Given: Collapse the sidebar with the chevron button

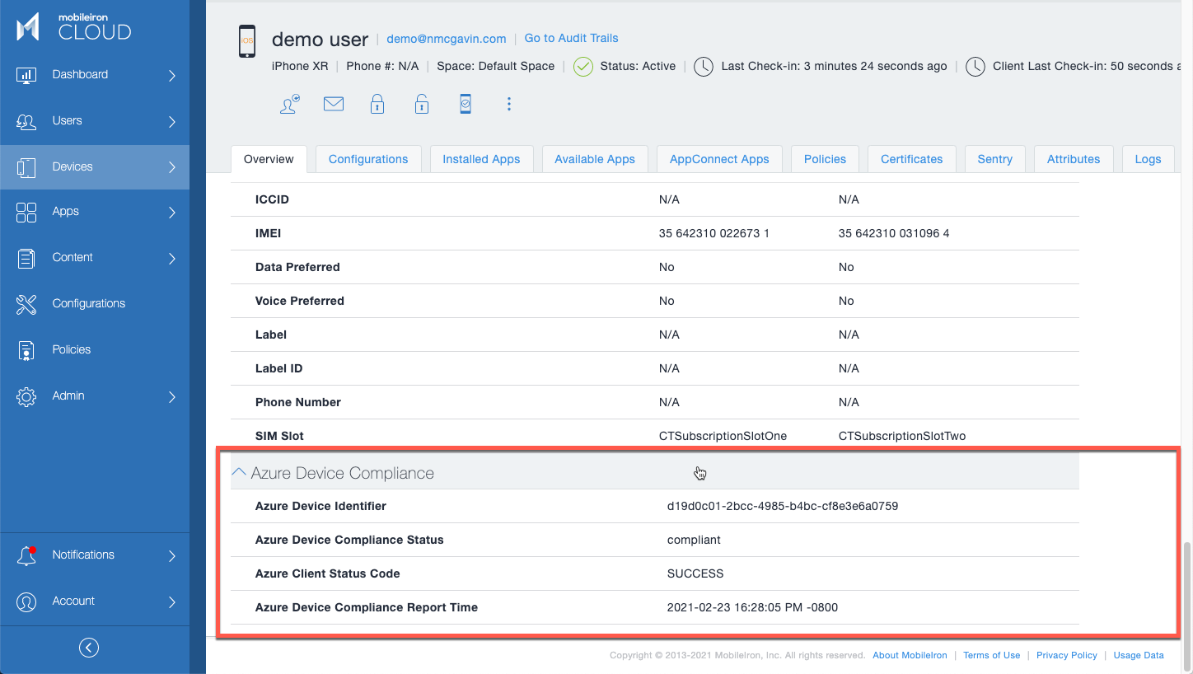Looking at the screenshot, I should [x=89, y=647].
